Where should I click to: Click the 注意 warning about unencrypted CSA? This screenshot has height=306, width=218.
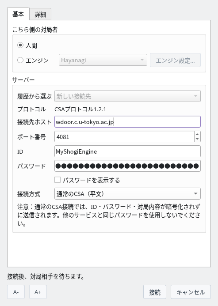(109, 215)
